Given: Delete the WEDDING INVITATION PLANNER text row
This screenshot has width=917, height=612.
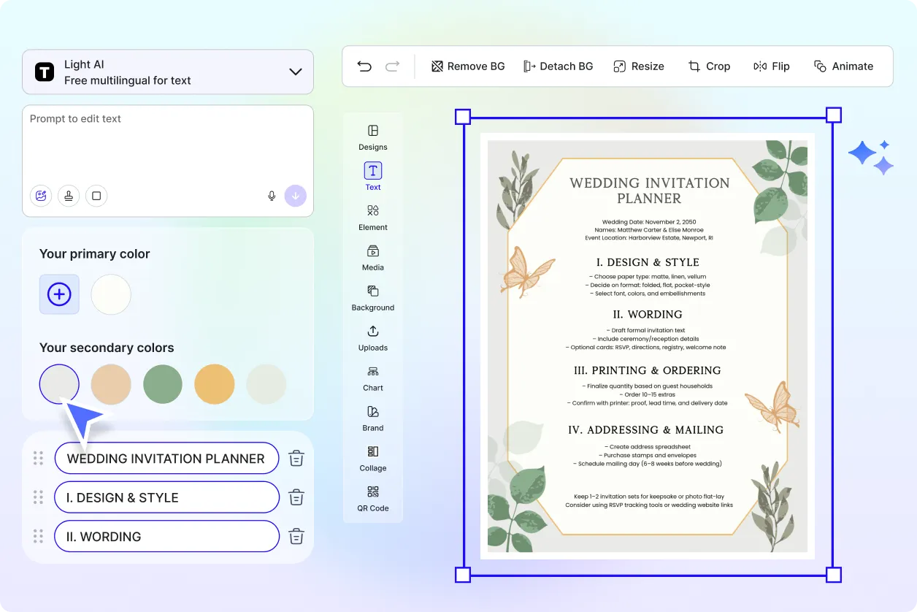Looking at the screenshot, I should point(296,459).
